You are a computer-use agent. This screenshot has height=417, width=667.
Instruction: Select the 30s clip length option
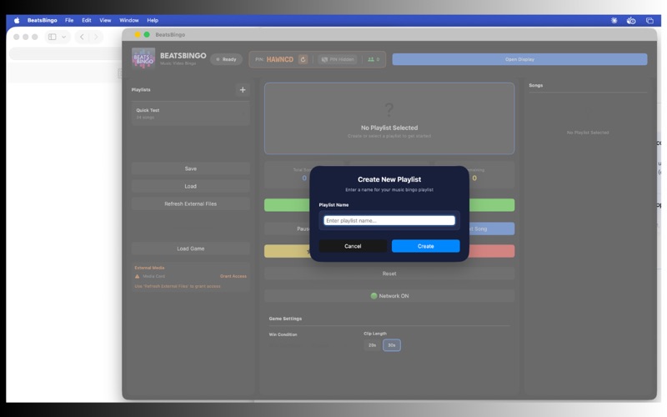391,345
